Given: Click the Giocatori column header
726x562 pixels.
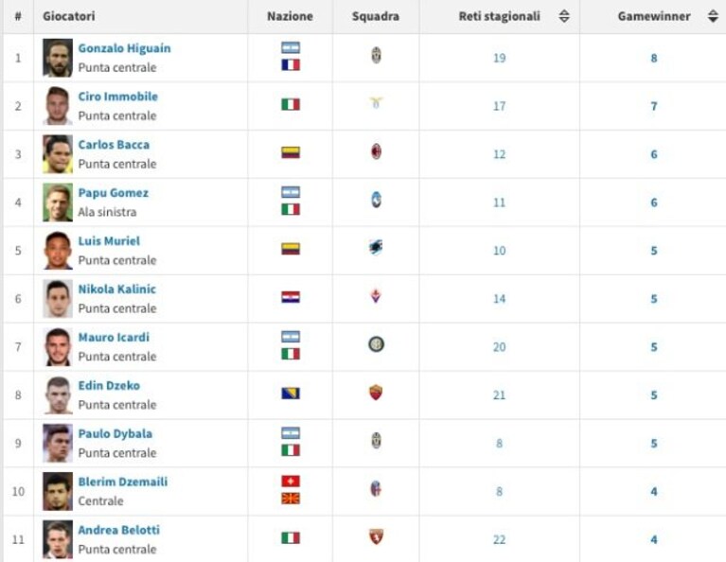Looking at the screenshot, I should click(69, 16).
